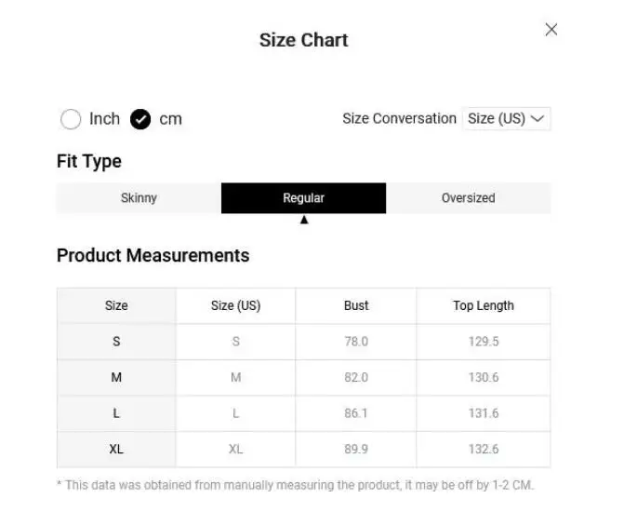Select the cm unit radio button
Viewport: 637px width, 512px height.
[169, 119]
